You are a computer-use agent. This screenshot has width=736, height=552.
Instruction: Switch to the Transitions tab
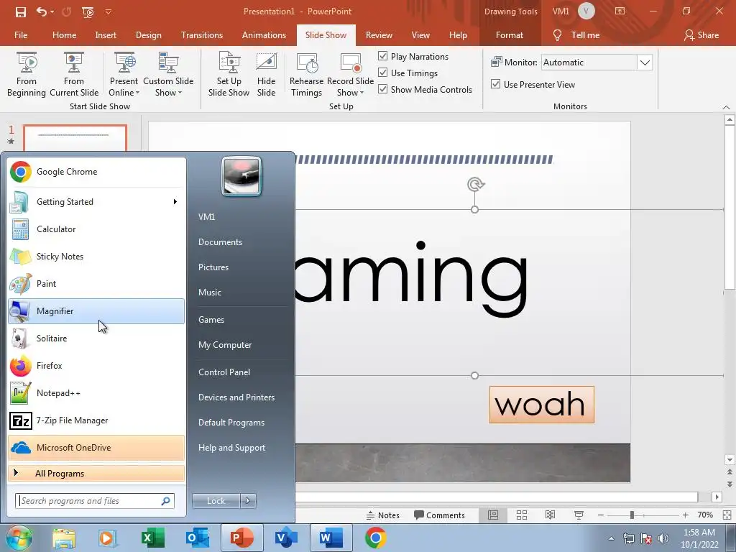click(x=202, y=34)
